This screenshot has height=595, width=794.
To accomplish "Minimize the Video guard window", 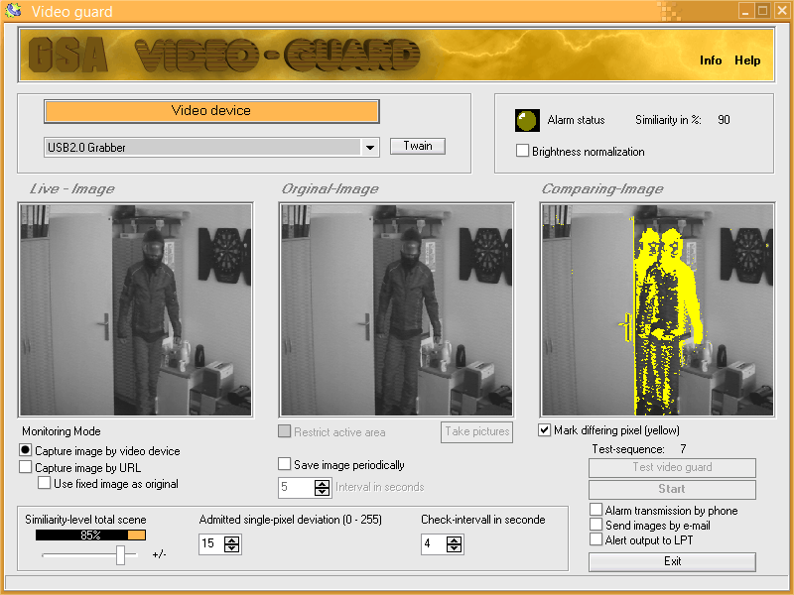I will click(x=744, y=11).
